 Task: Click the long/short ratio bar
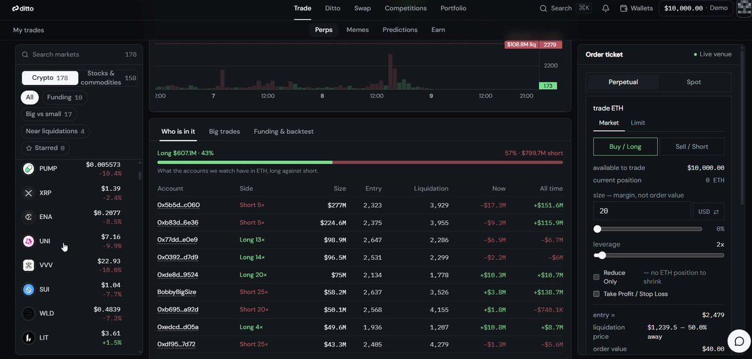click(x=360, y=163)
